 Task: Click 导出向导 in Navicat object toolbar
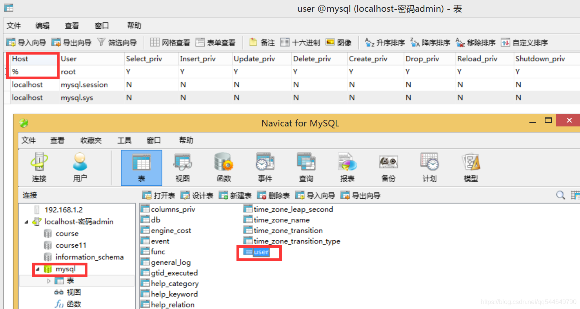tap(360, 195)
